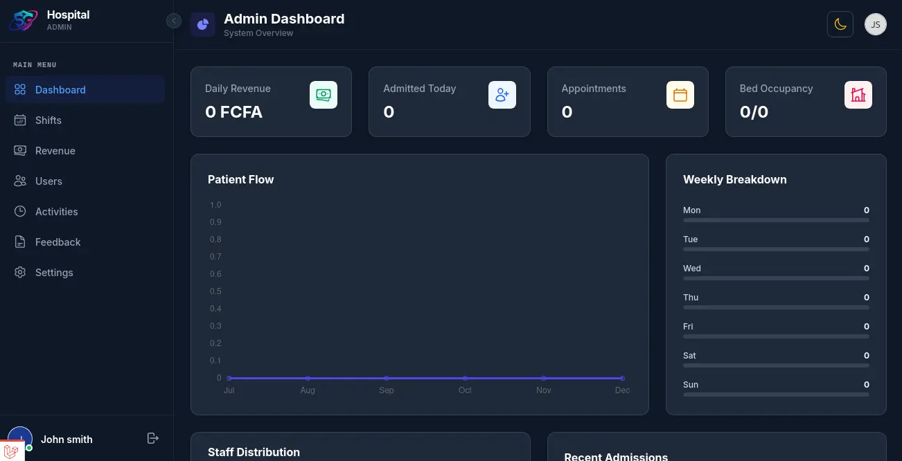Select the Settings gear in the sidebar

point(20,273)
